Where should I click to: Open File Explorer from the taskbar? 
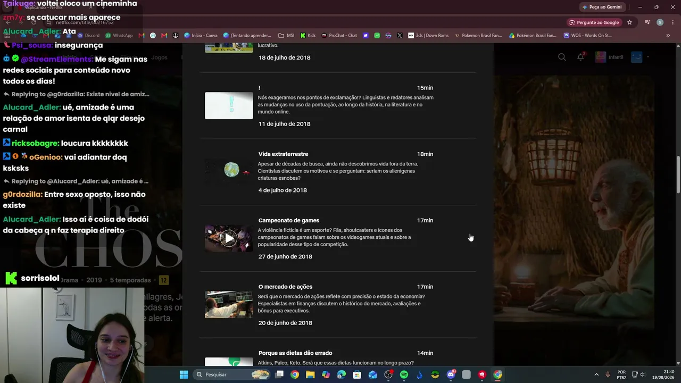pos(310,374)
